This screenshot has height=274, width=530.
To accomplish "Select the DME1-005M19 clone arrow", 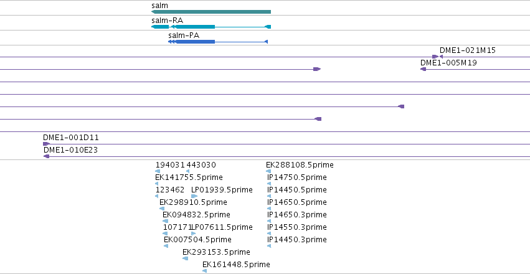I will pyautogui.click(x=423, y=69).
